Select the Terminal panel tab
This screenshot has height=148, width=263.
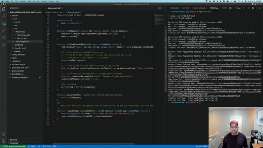click(214, 8)
